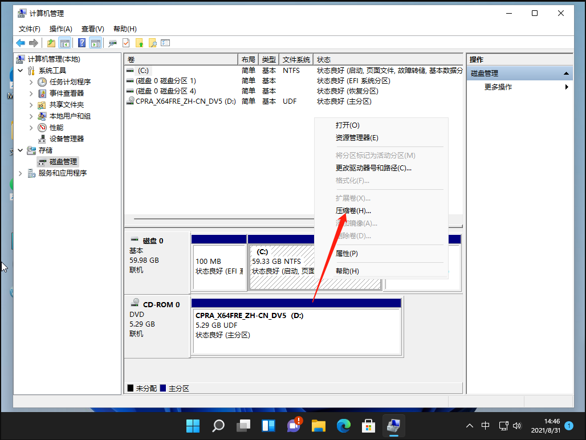Viewport: 586px width, 440px height.
Task: Click the Up one level folder icon
Action: coord(51,43)
